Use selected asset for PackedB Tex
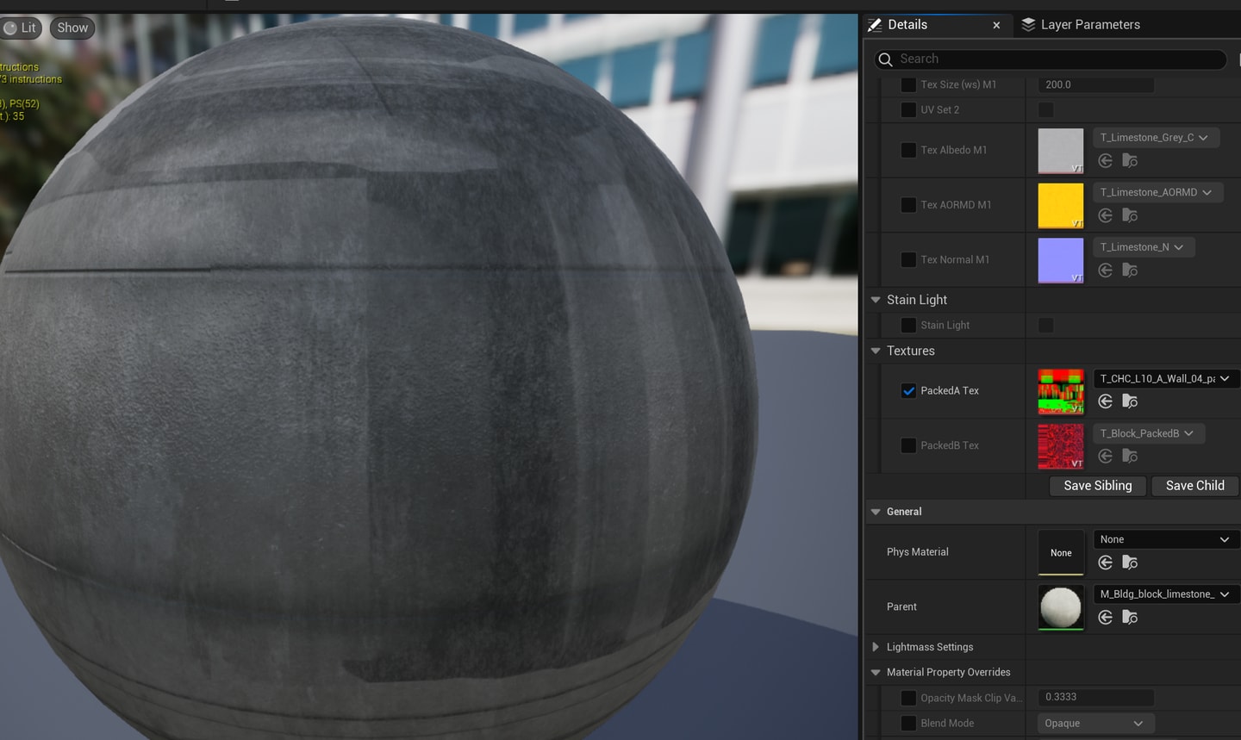The image size is (1241, 740). [x=1105, y=456]
